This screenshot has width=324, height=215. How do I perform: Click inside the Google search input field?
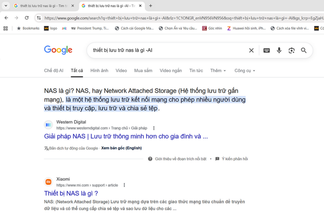165,50
